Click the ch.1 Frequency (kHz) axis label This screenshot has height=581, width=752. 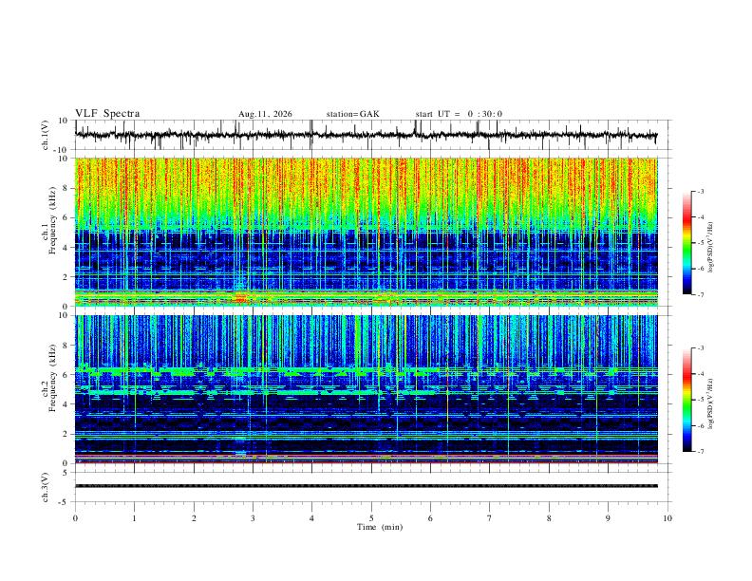point(49,232)
